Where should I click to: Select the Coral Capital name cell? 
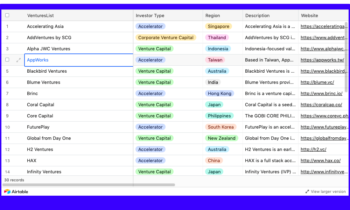coord(78,104)
